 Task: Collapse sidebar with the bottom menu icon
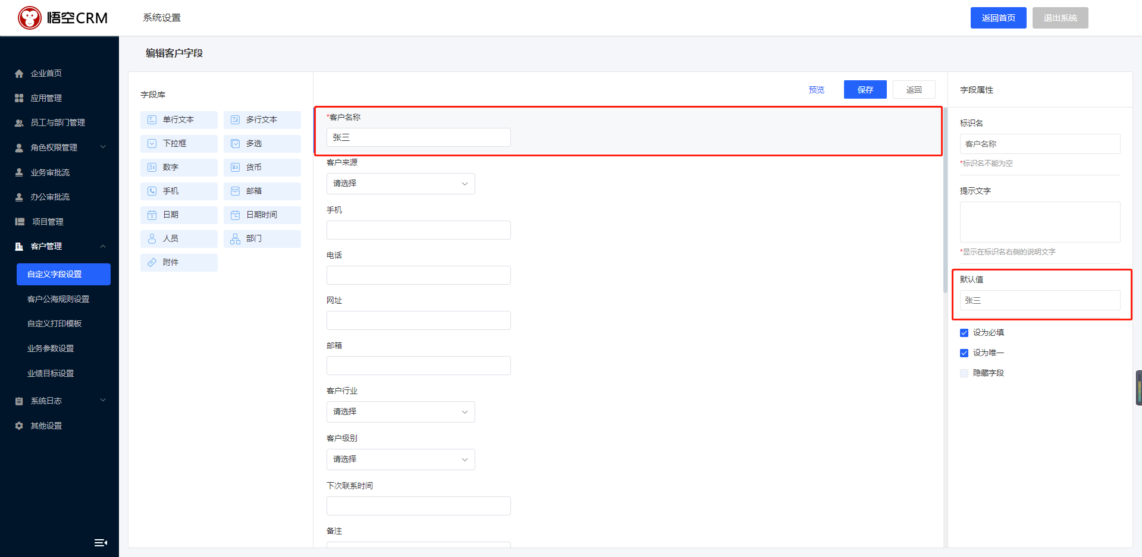101,542
